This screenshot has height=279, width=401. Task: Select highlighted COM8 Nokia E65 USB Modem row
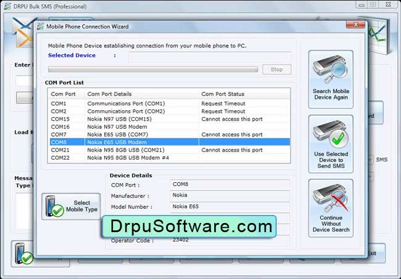(x=170, y=142)
